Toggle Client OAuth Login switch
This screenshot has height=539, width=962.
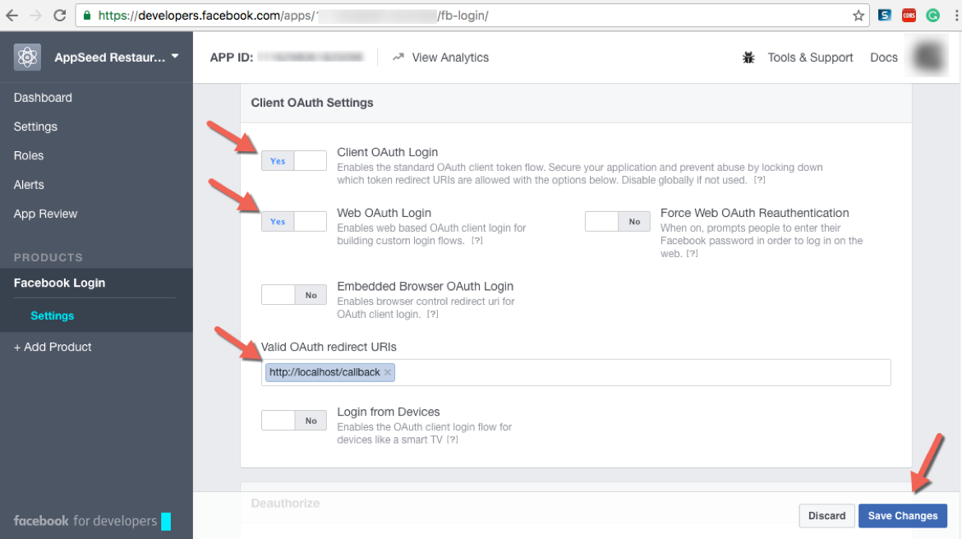click(294, 161)
